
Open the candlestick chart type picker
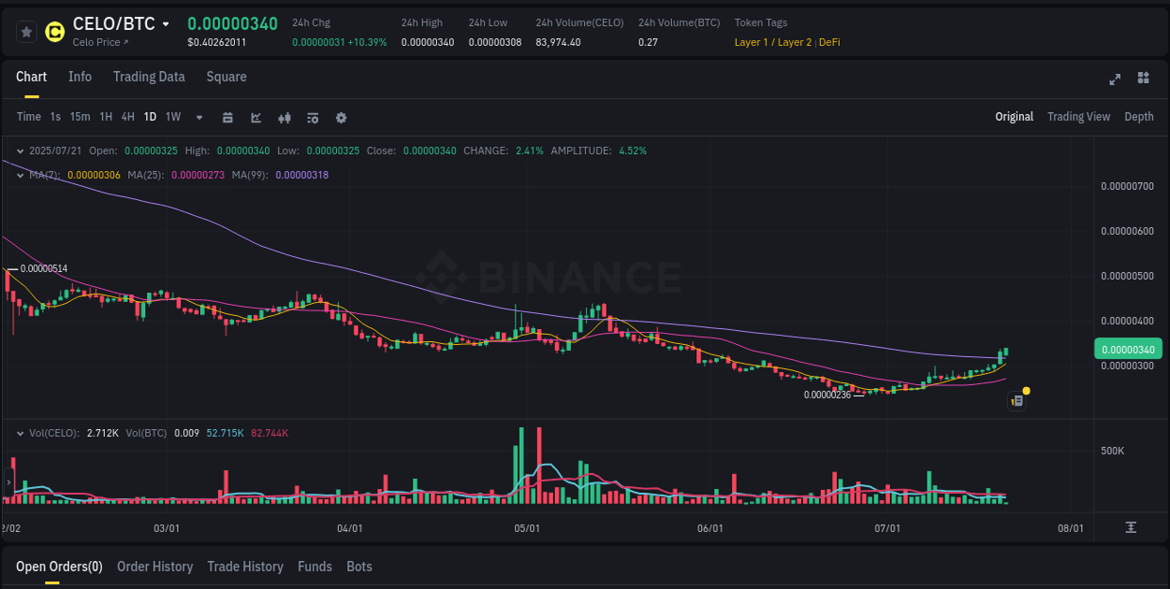[285, 118]
